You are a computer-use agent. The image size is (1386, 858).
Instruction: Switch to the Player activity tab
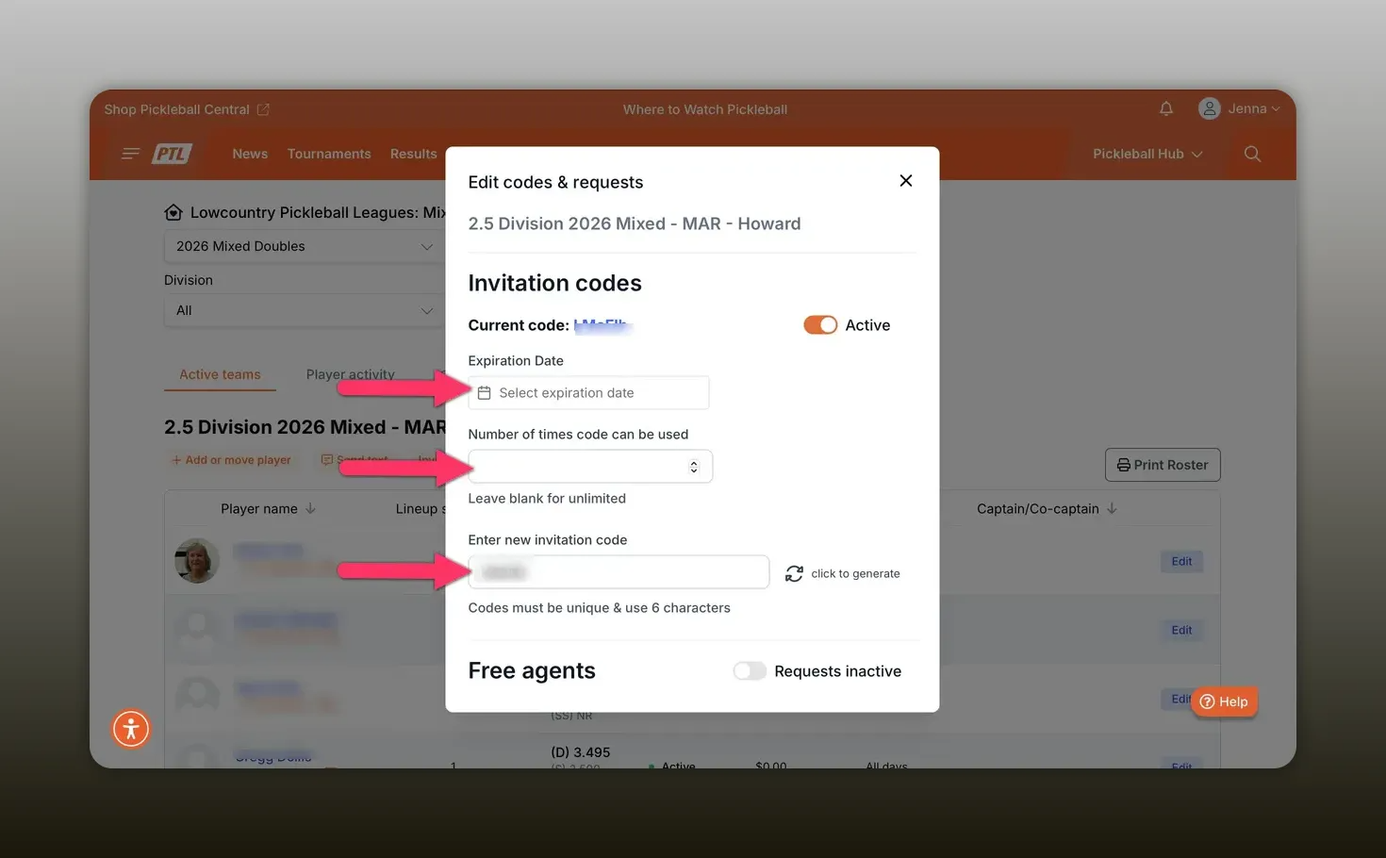(350, 374)
